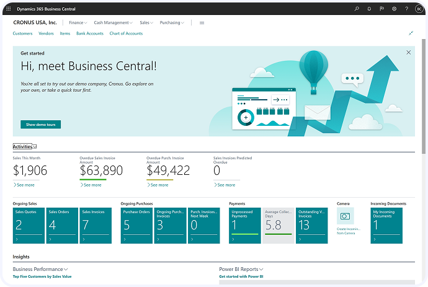The width and height of the screenshot is (428, 287).
Task: Click the search magnifier icon
Action: point(357,9)
